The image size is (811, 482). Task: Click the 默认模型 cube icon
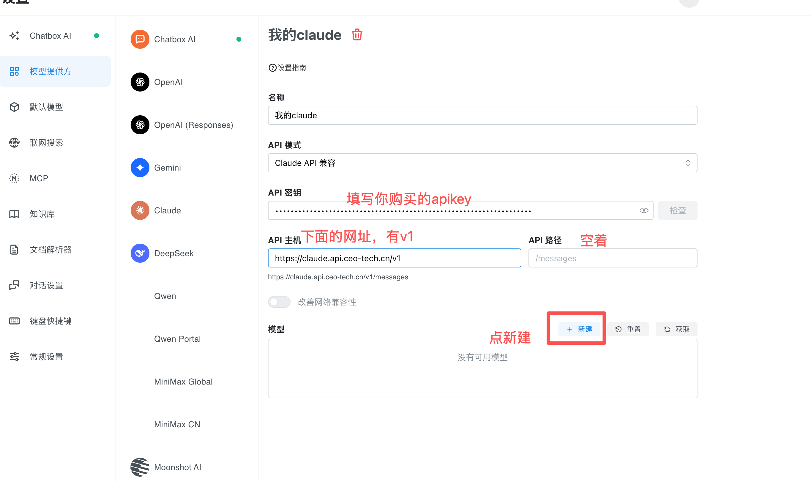click(x=14, y=107)
